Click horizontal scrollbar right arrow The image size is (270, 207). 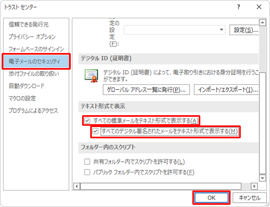(x=254, y=186)
